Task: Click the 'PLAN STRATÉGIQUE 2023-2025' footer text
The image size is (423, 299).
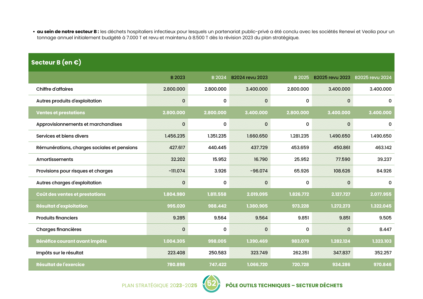Action: 160,285
